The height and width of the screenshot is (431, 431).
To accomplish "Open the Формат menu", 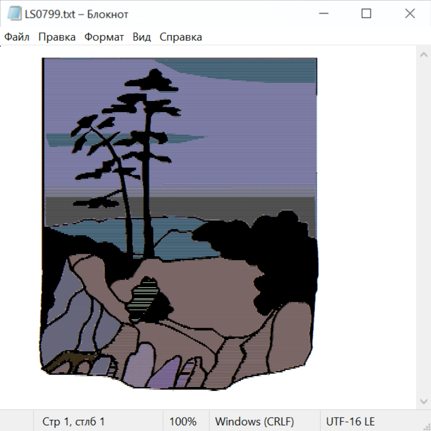I will pyautogui.click(x=104, y=37).
